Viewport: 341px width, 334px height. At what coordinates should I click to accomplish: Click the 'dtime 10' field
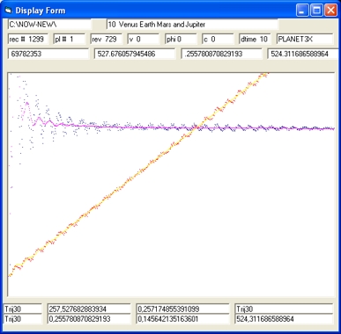(x=255, y=39)
